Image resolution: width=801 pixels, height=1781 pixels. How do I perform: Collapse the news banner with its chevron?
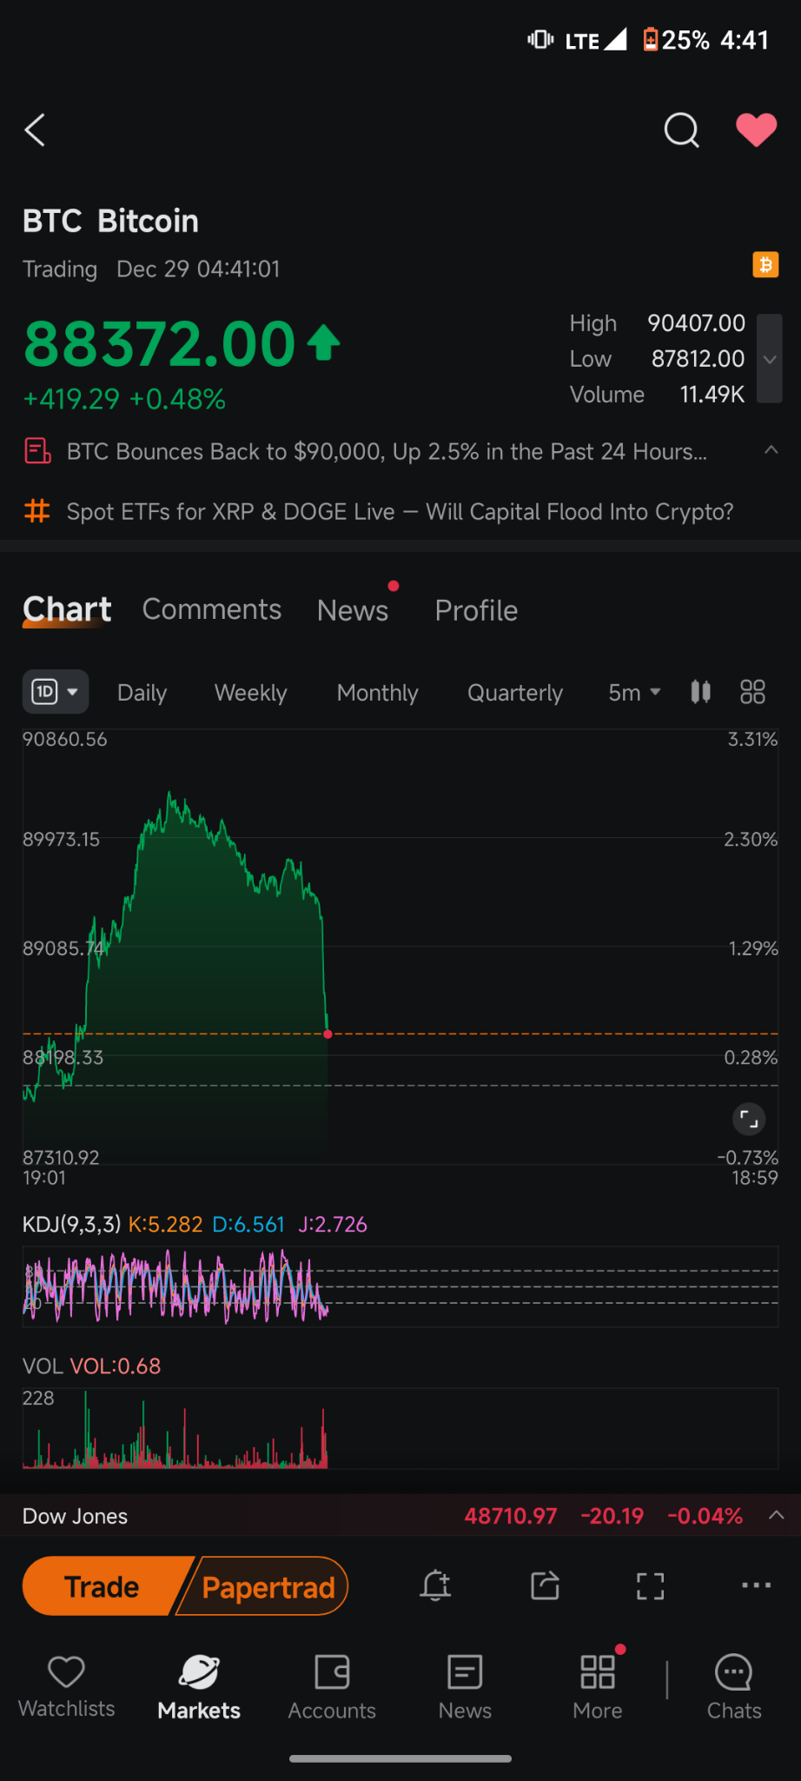(x=771, y=450)
